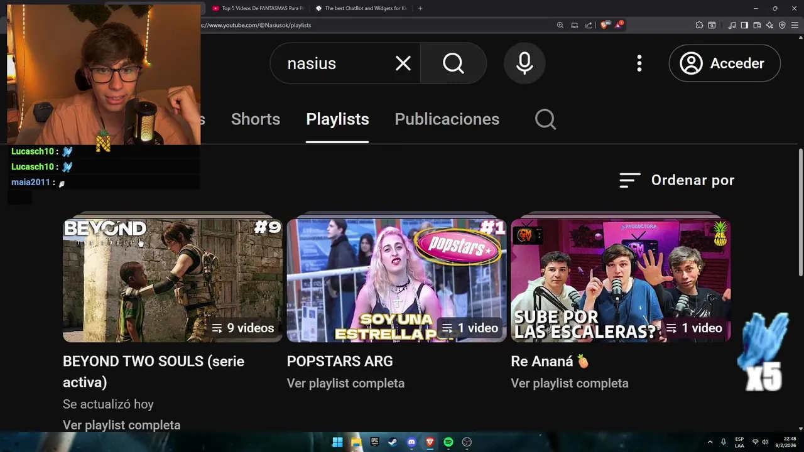
Task: Select the Playlists tab
Action: point(337,119)
